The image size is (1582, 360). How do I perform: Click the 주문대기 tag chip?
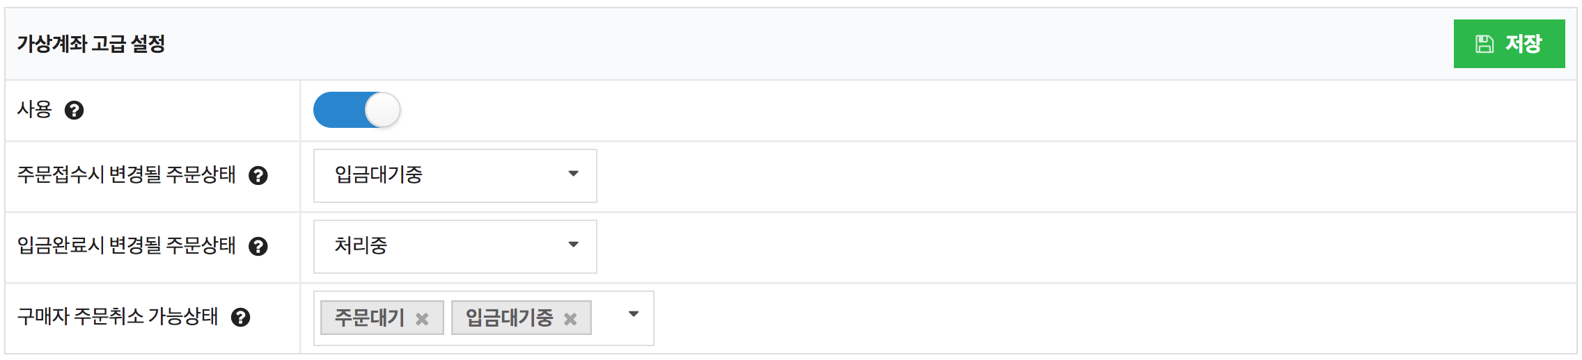(369, 318)
